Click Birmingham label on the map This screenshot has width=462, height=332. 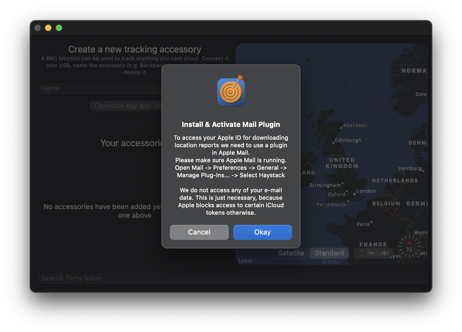pos(325,185)
